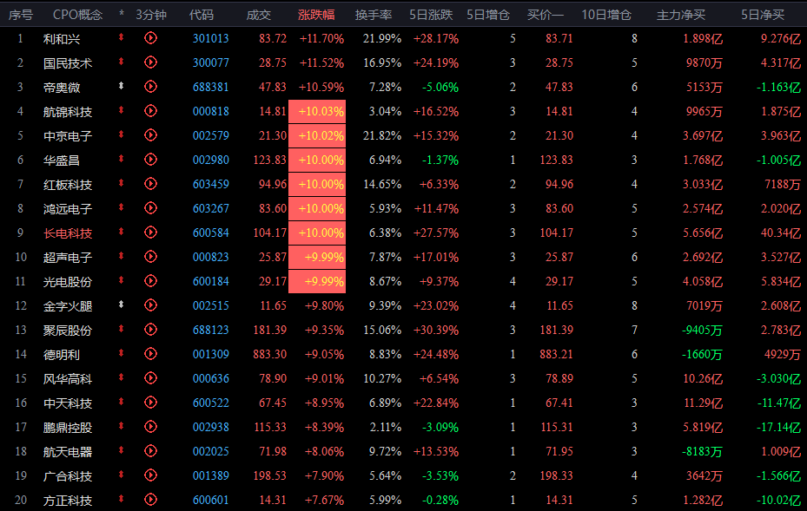Sort by the 涨跌幅 column header
Screen dimensions: 807x511
[x=316, y=15]
